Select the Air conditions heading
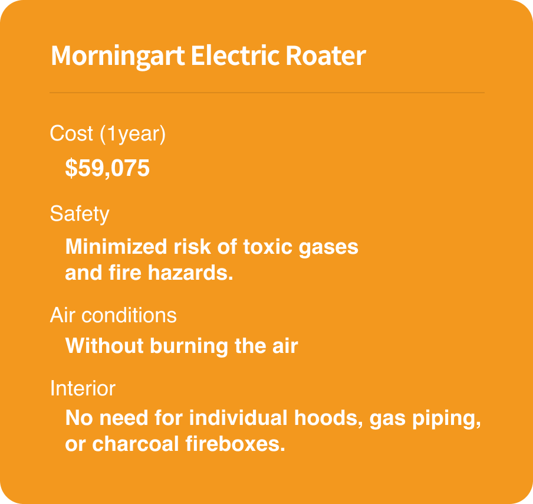 (113, 315)
